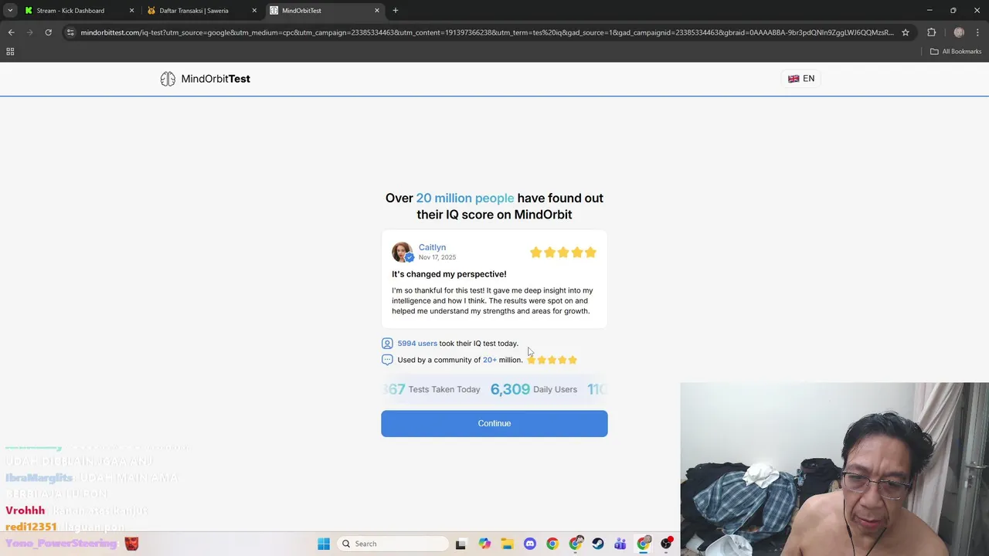The width and height of the screenshot is (989, 556).
Task: Open Copilot from the taskbar
Action: (484, 544)
